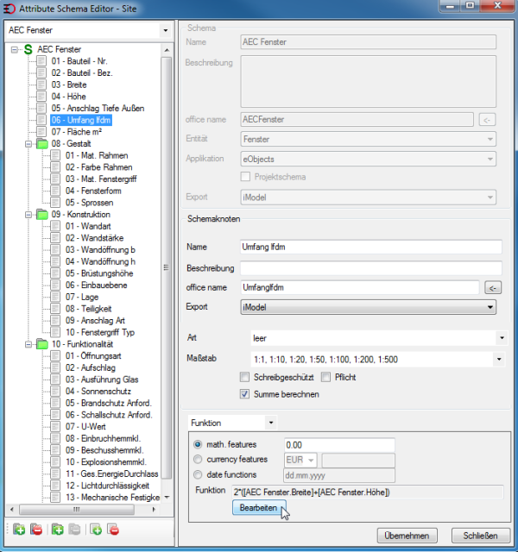Enable the Schreibgeschützt checkbox

tap(244, 377)
